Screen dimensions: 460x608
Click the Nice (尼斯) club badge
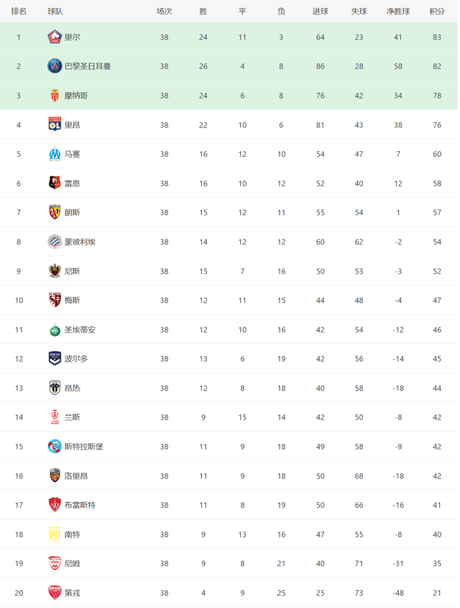coord(55,271)
